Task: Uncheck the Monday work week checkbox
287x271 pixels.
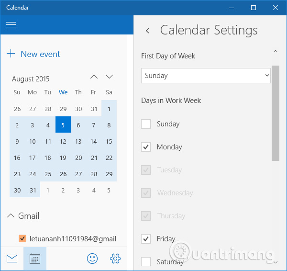Action: [146, 147]
